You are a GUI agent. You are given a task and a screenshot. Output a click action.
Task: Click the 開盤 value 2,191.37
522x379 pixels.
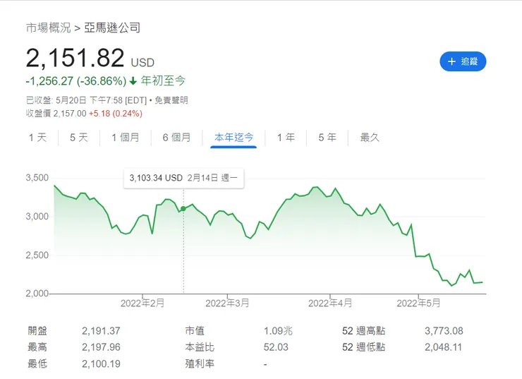[101, 331]
